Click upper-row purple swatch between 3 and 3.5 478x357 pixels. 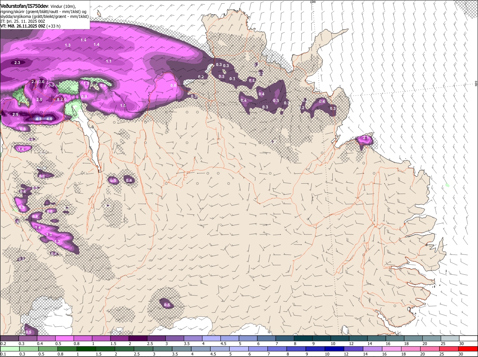coord(175,338)
